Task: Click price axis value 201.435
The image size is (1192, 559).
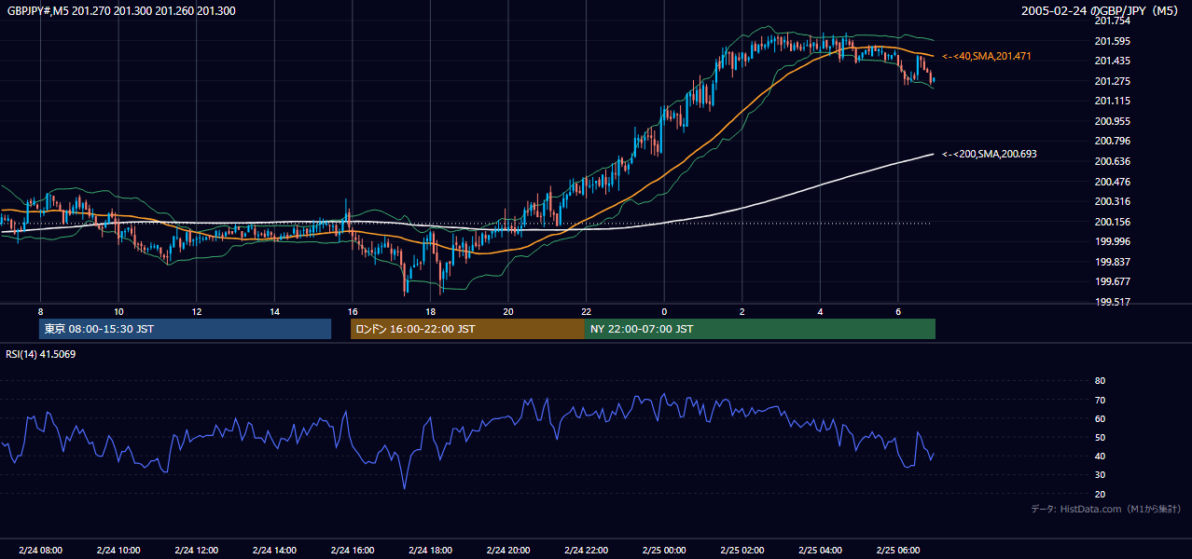Action: pyautogui.click(x=1112, y=61)
